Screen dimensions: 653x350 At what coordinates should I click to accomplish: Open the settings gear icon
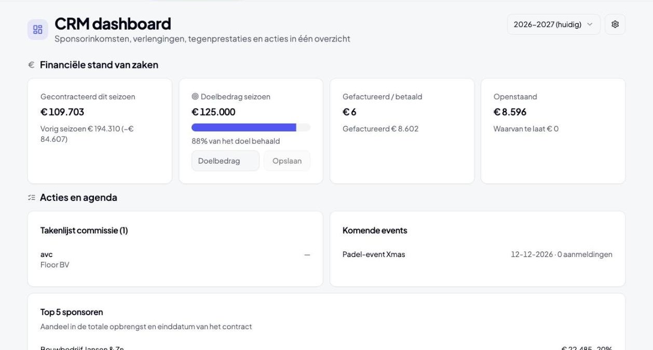point(615,24)
